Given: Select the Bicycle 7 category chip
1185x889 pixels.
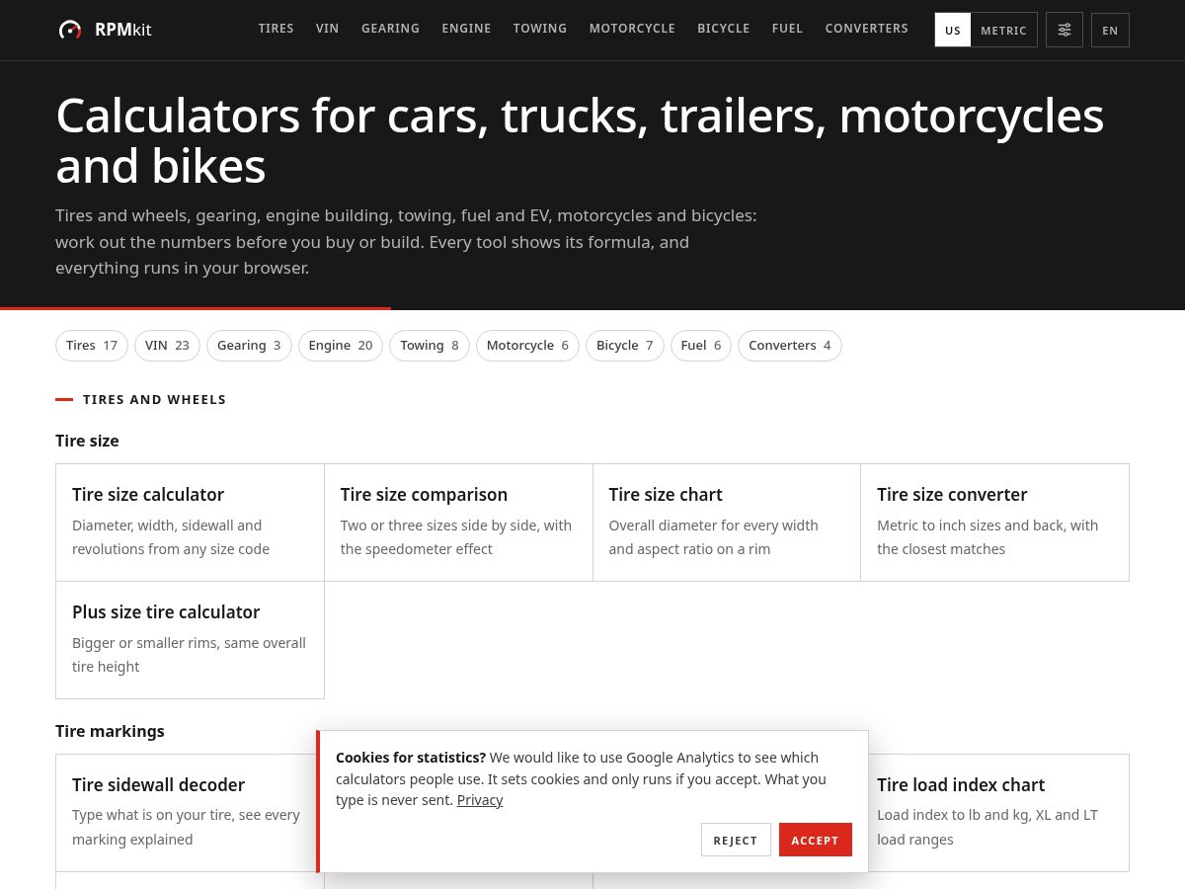Looking at the screenshot, I should [625, 346].
